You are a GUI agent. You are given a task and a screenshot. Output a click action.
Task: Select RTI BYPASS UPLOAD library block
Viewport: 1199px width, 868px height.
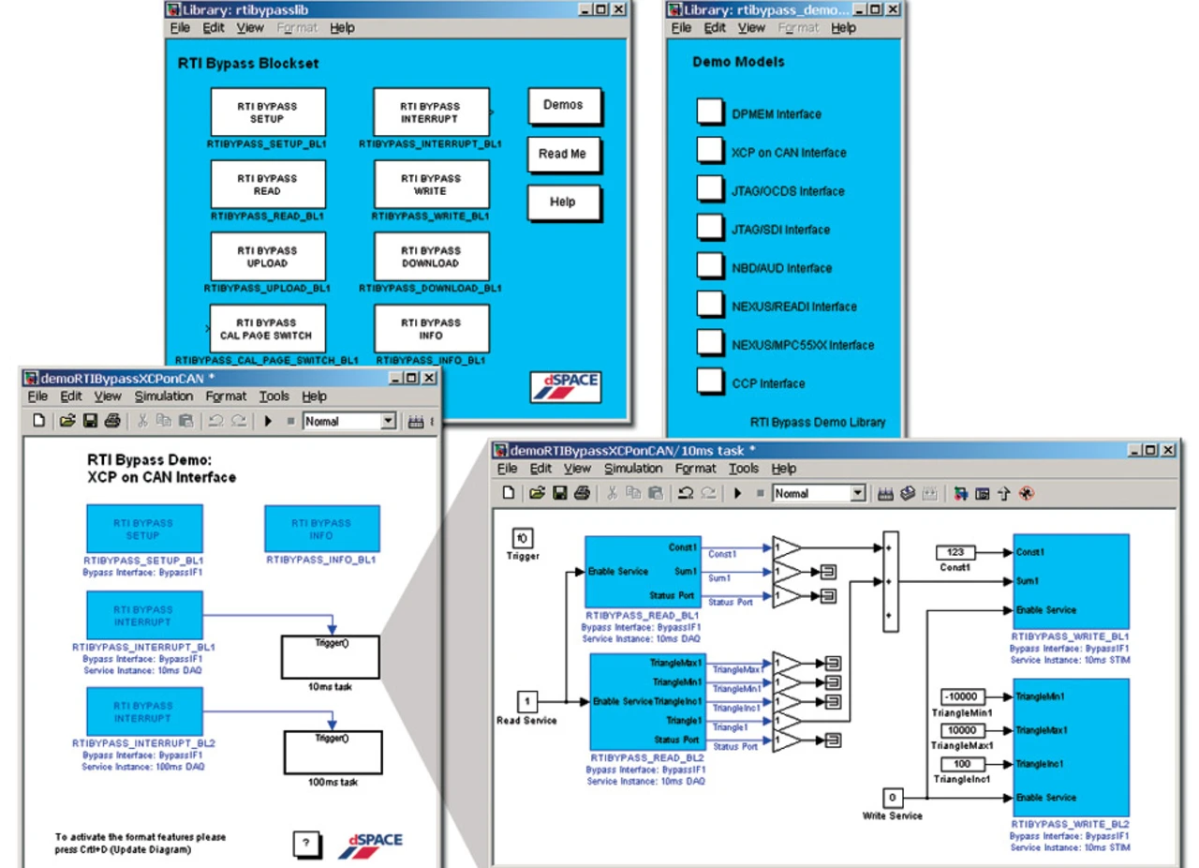pos(268,256)
